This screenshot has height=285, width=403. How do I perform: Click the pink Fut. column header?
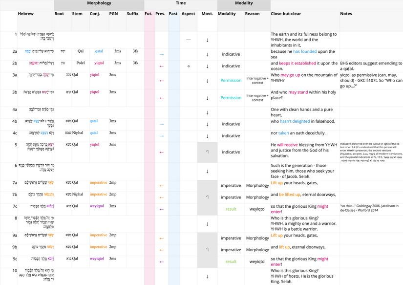tap(148, 14)
